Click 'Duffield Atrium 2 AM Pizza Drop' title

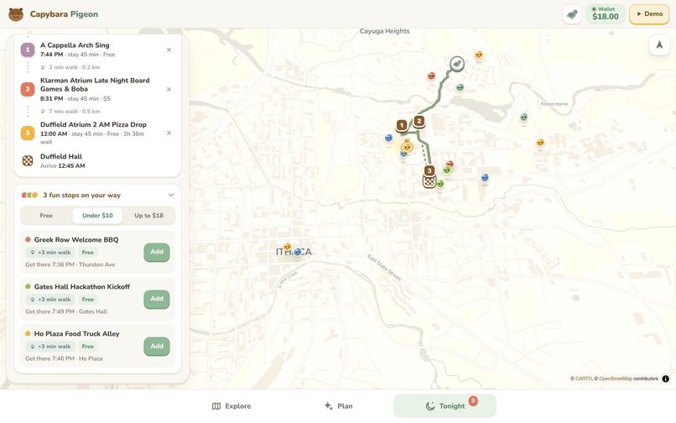click(93, 124)
